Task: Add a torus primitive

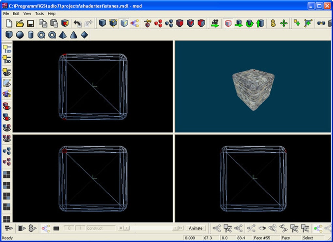Action: tap(41, 35)
